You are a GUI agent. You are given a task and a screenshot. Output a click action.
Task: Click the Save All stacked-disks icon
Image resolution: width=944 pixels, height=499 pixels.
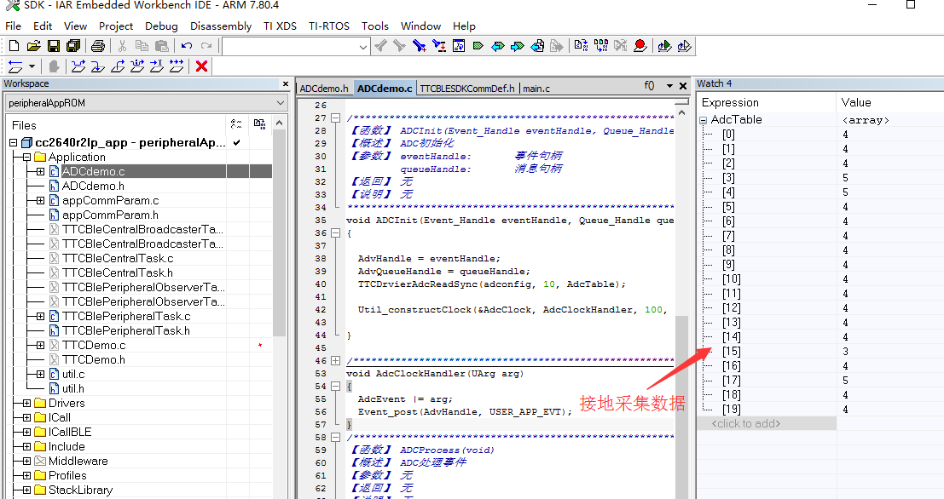pyautogui.click(x=73, y=46)
